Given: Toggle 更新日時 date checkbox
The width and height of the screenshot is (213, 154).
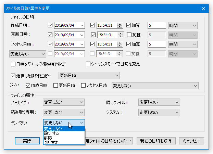Looking at the screenshot, I should [50, 35].
